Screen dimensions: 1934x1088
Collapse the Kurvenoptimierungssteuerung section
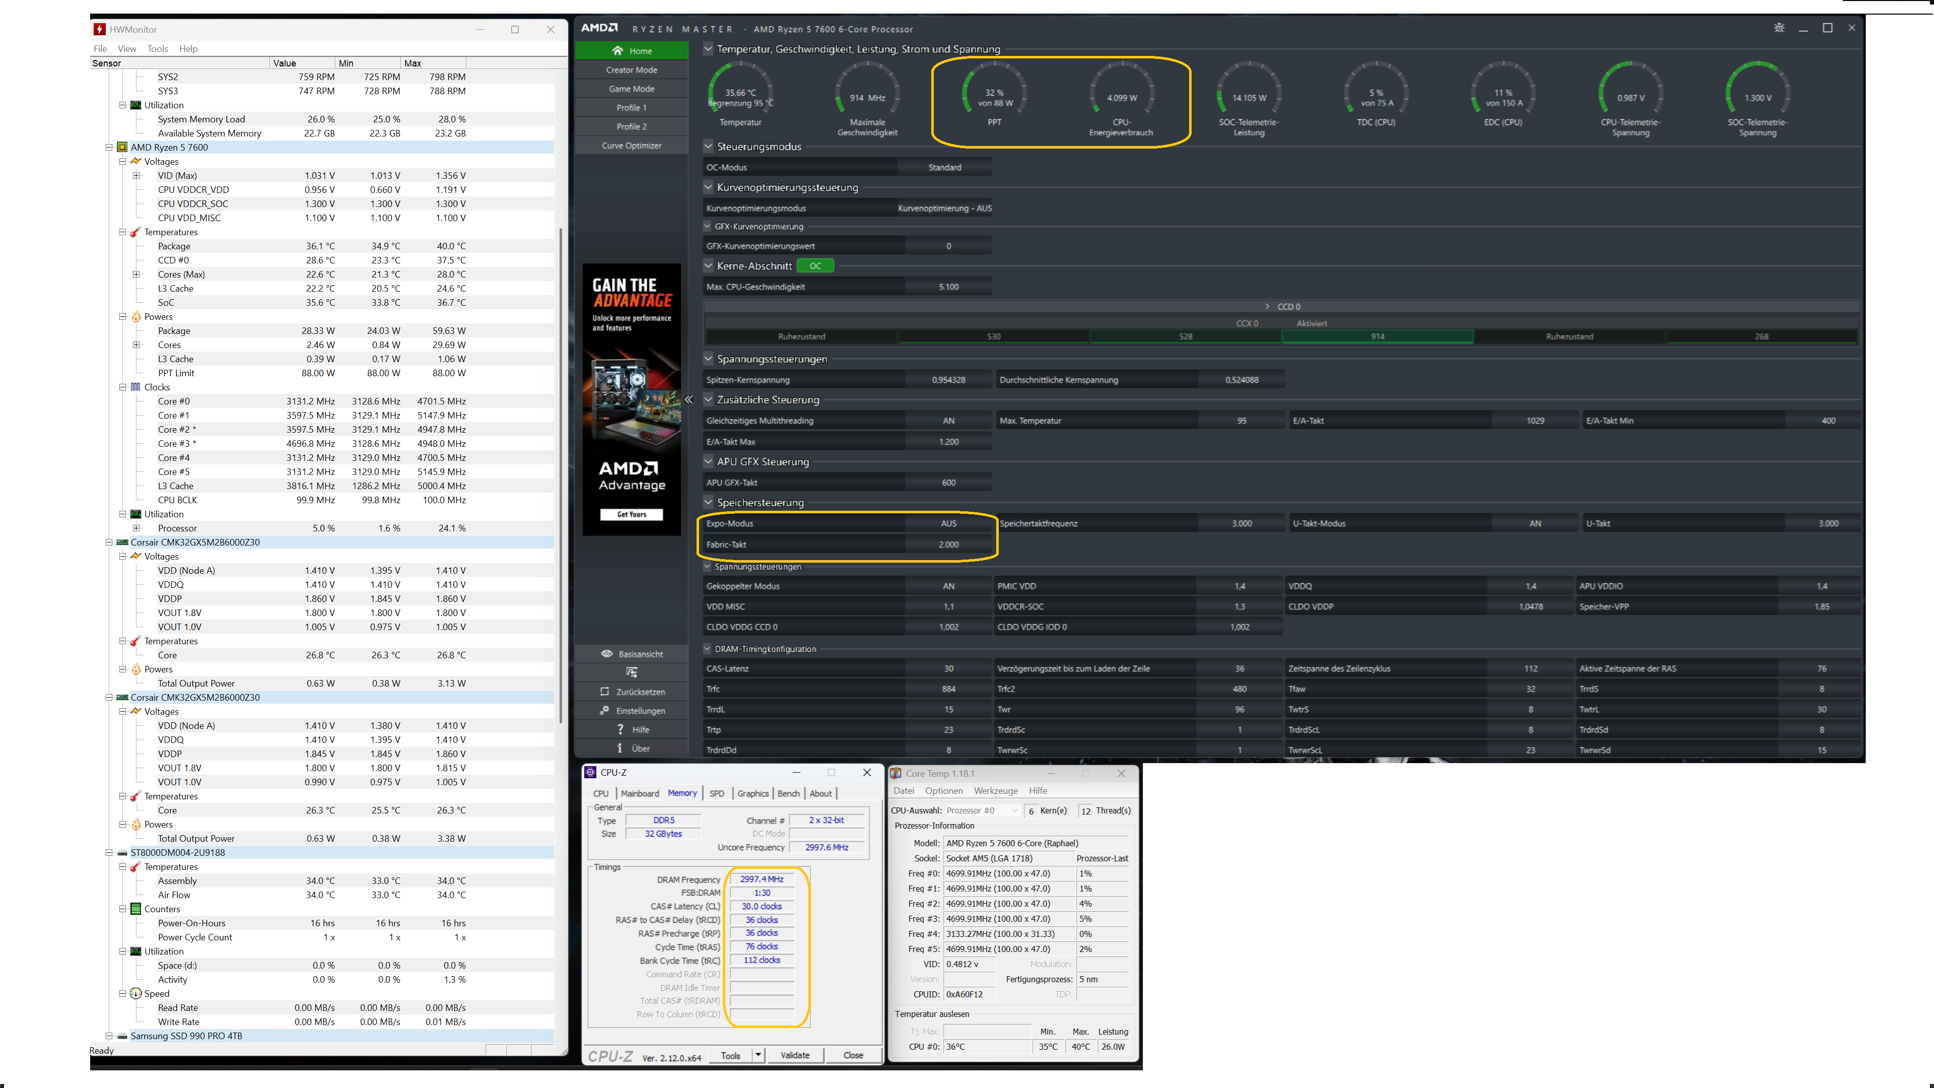point(708,187)
